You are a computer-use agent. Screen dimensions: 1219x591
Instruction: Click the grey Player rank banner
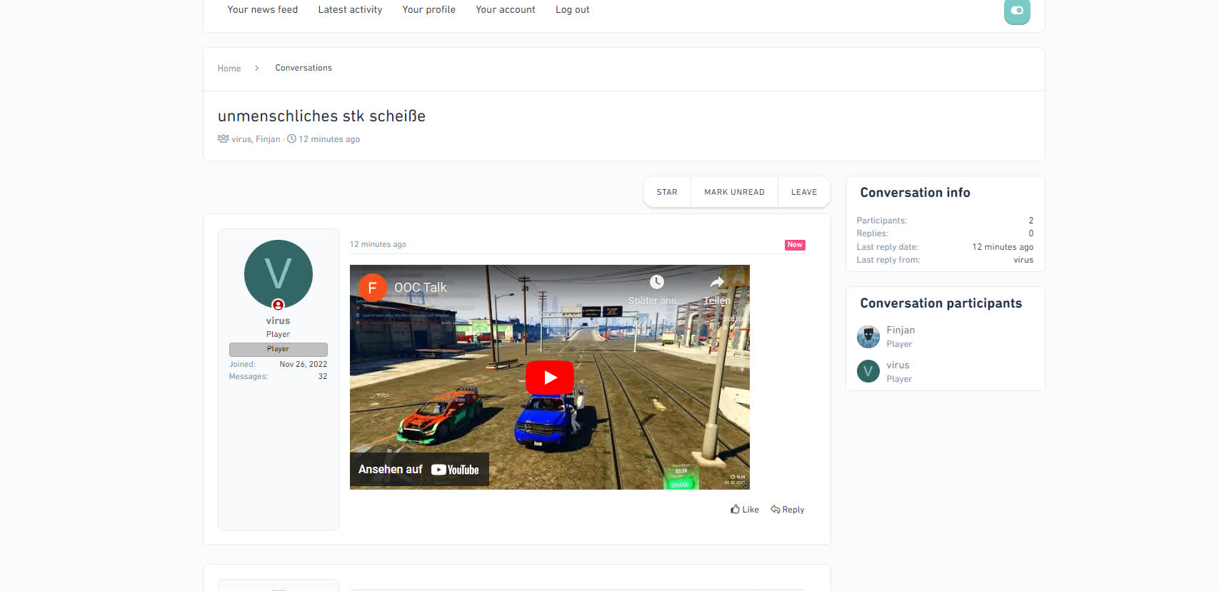[x=279, y=349]
